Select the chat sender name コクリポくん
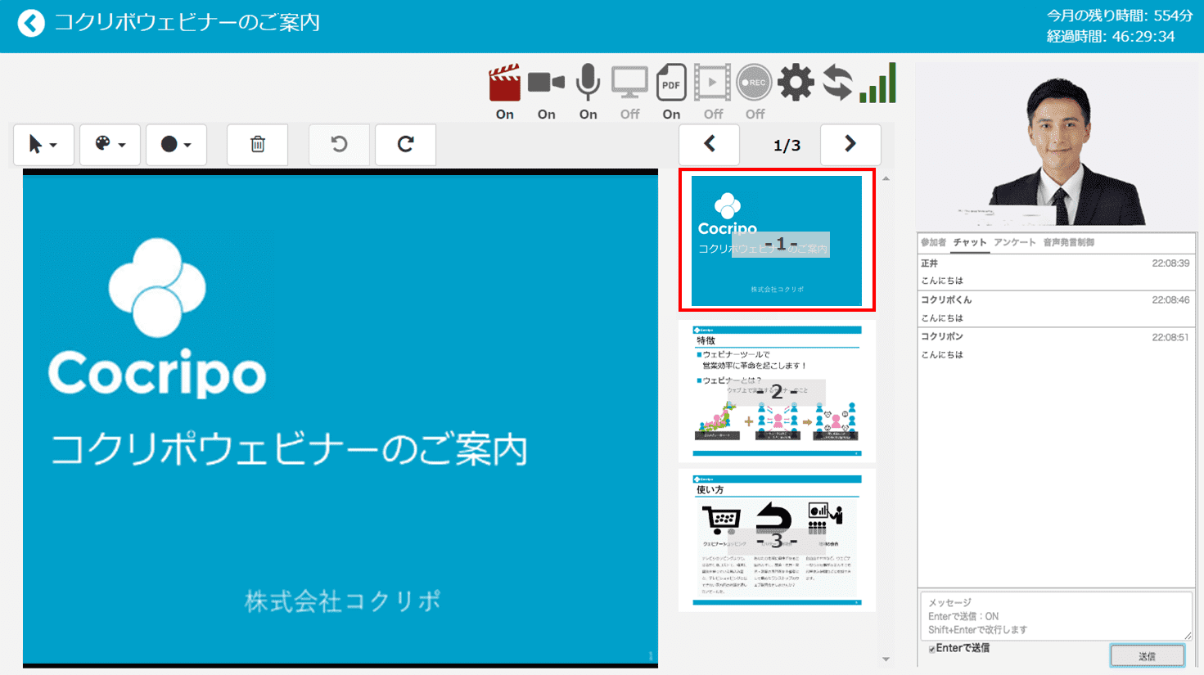The width and height of the screenshot is (1204, 675). 946,299
